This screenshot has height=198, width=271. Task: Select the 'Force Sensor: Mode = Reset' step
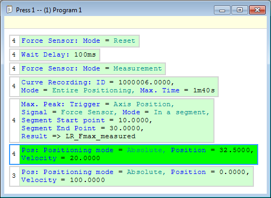pyautogui.click(x=74, y=41)
